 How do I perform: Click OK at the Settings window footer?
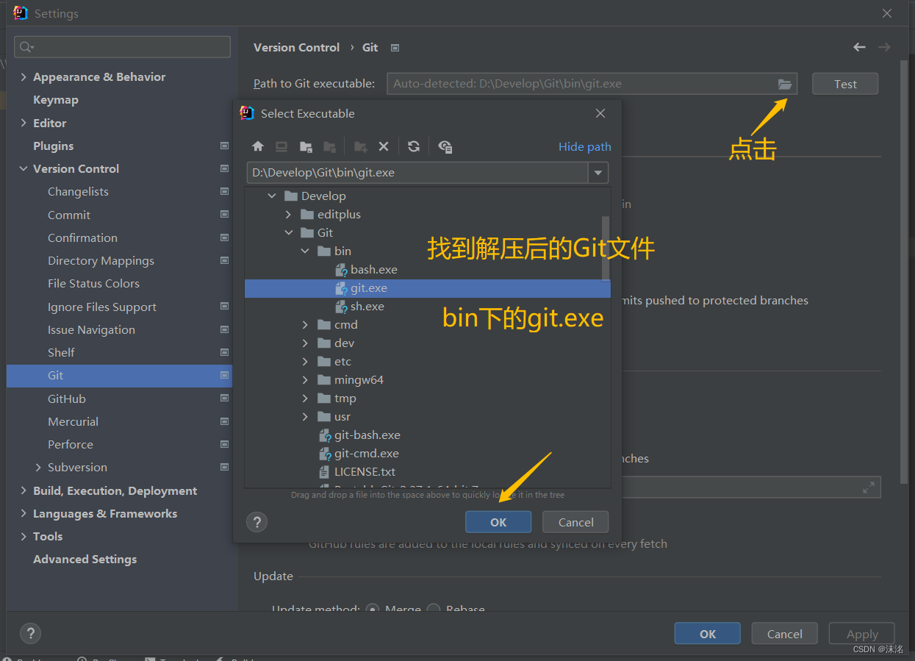tap(708, 634)
